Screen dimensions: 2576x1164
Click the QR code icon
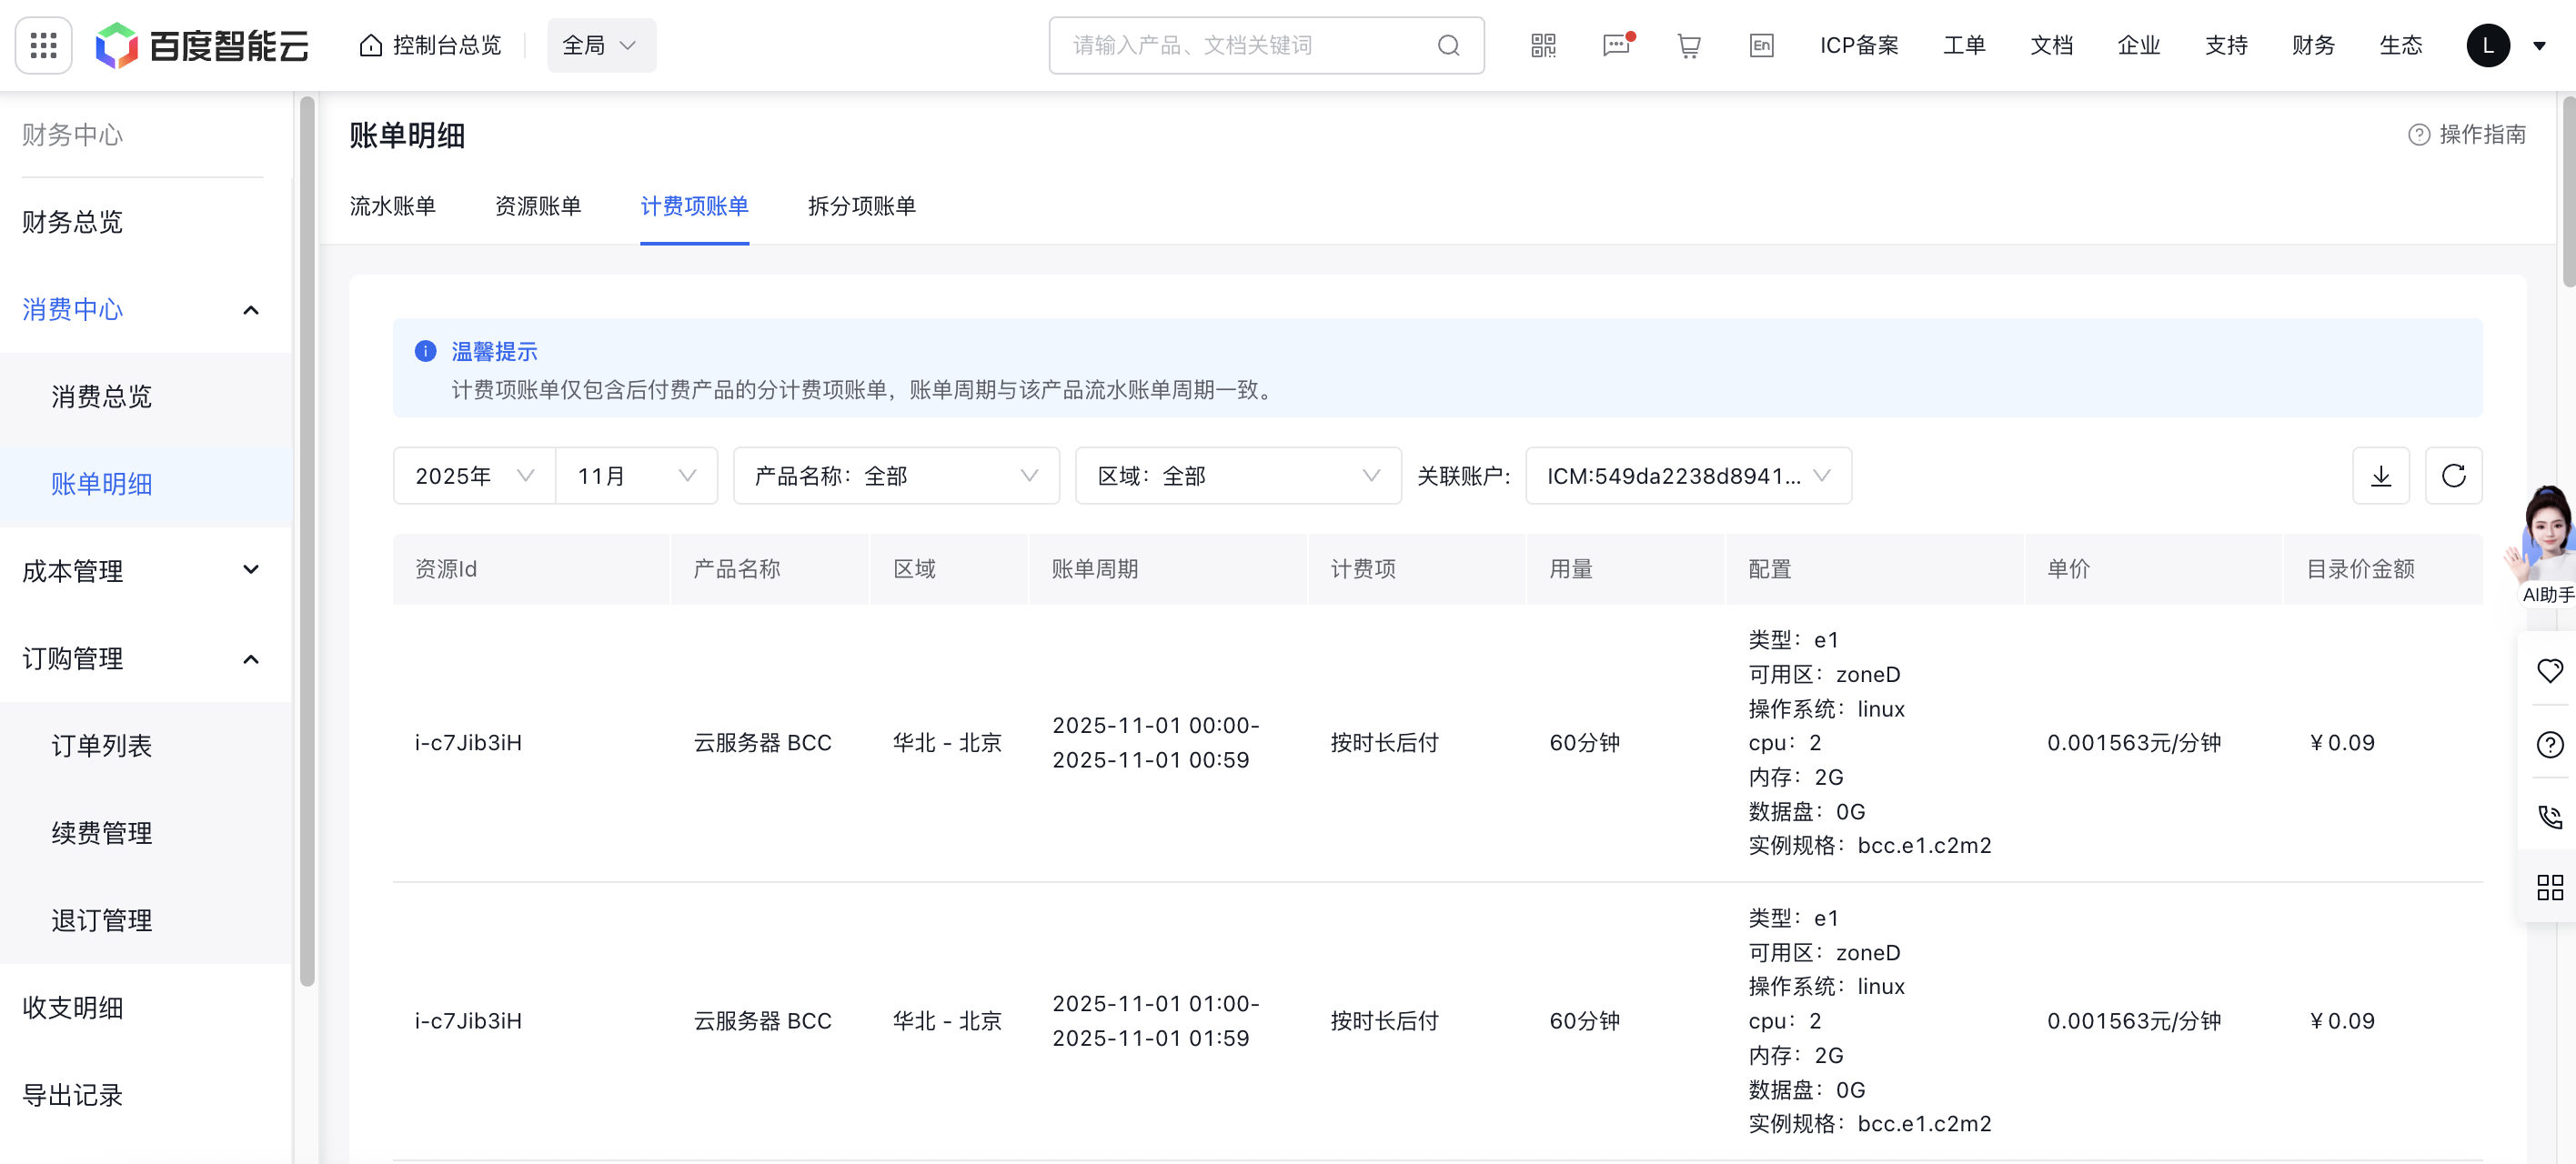1543,45
